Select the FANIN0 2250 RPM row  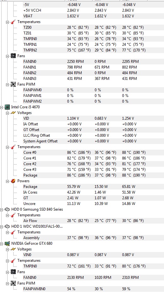point(93,62)
